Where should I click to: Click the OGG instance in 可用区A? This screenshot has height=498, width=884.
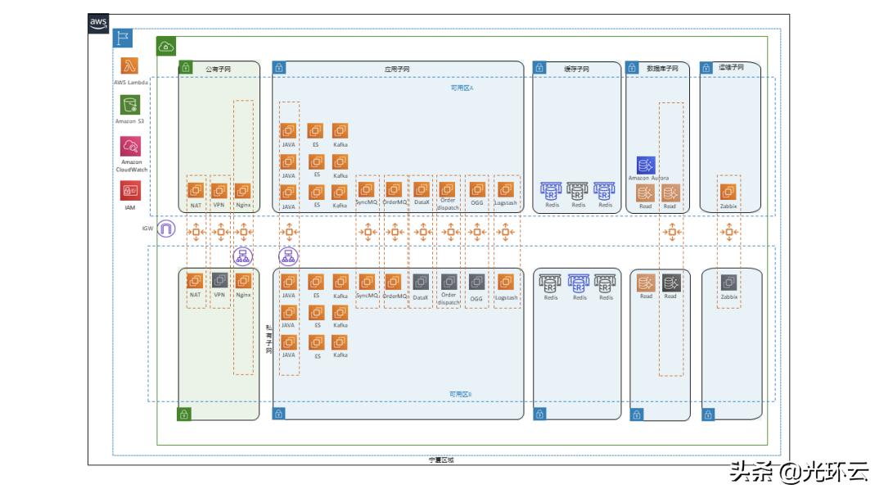pos(477,189)
